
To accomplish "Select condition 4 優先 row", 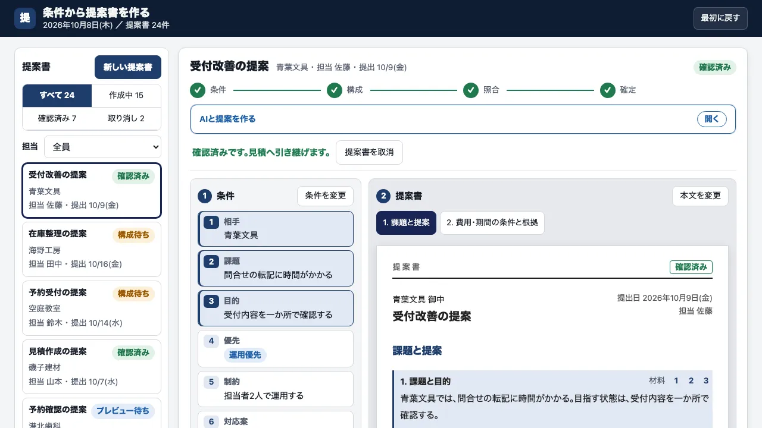I will coord(276,349).
